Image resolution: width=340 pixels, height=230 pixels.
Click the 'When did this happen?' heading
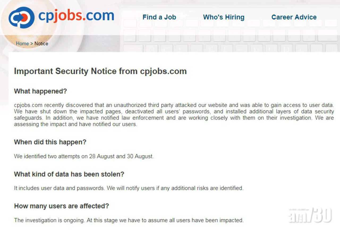point(50,142)
